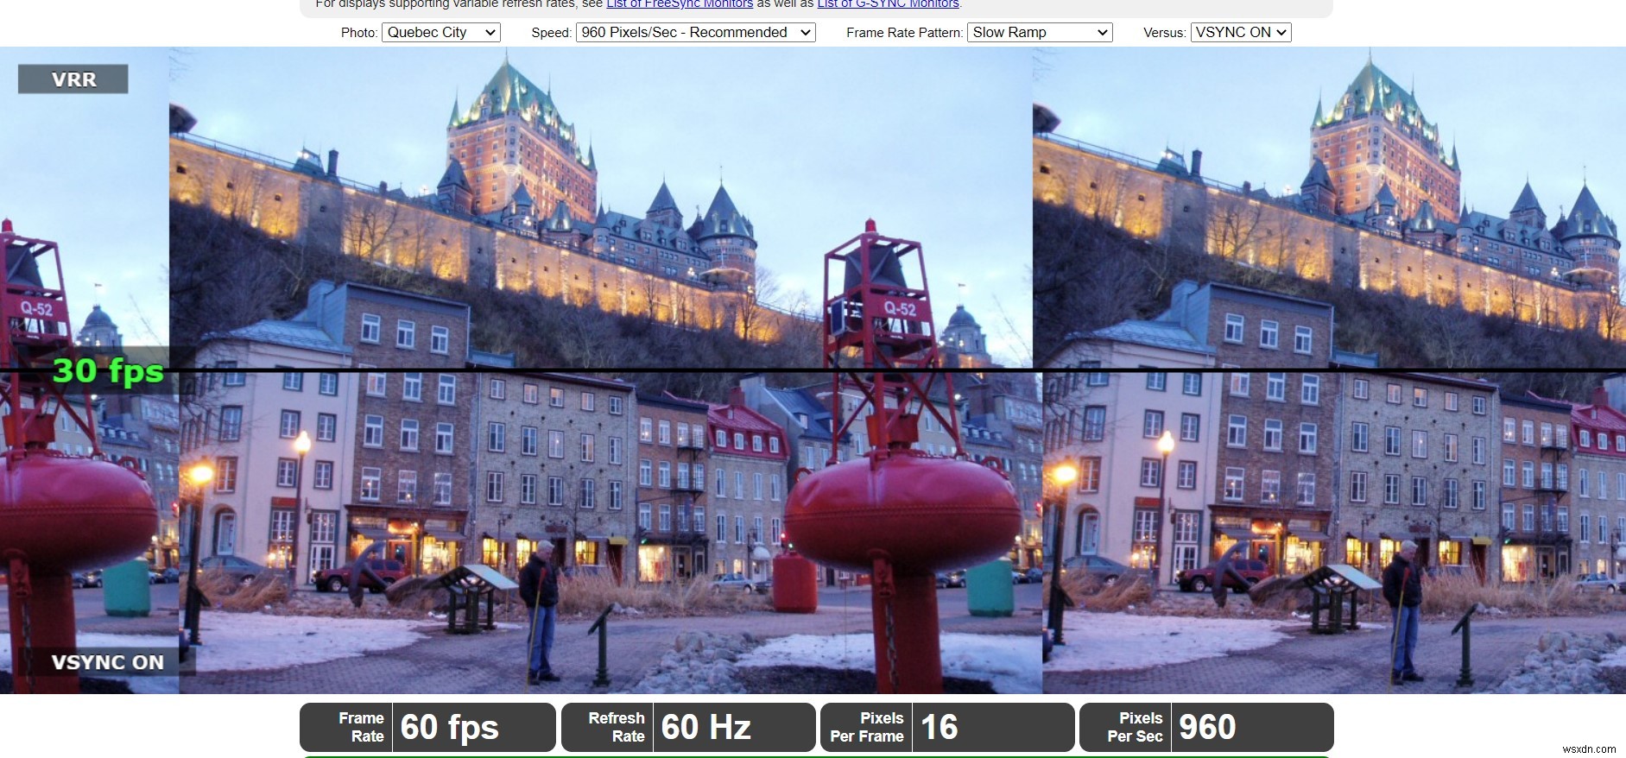The width and height of the screenshot is (1626, 758).
Task: Click the green 30 fps indicator
Action: click(108, 371)
